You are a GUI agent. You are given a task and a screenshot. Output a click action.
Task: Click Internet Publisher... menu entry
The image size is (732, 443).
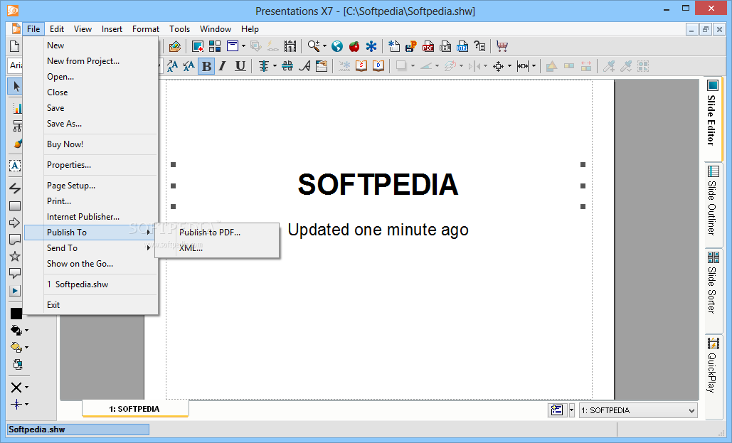[83, 217]
